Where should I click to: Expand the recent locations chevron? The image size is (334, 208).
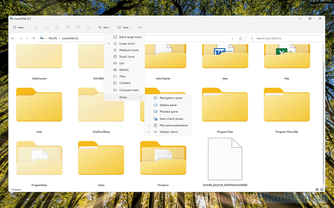[x=27, y=38]
